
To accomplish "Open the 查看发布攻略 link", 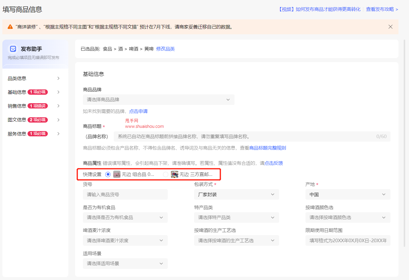I will point(382,9).
